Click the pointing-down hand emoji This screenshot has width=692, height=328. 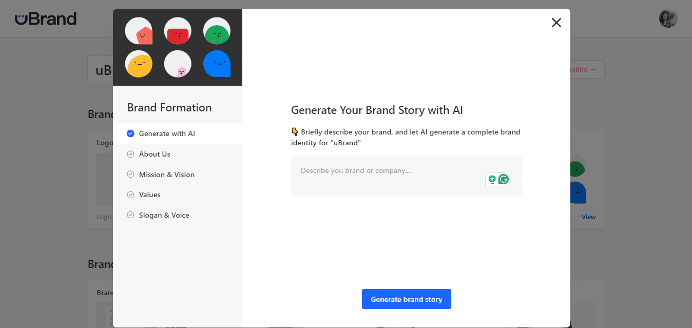[x=295, y=132]
